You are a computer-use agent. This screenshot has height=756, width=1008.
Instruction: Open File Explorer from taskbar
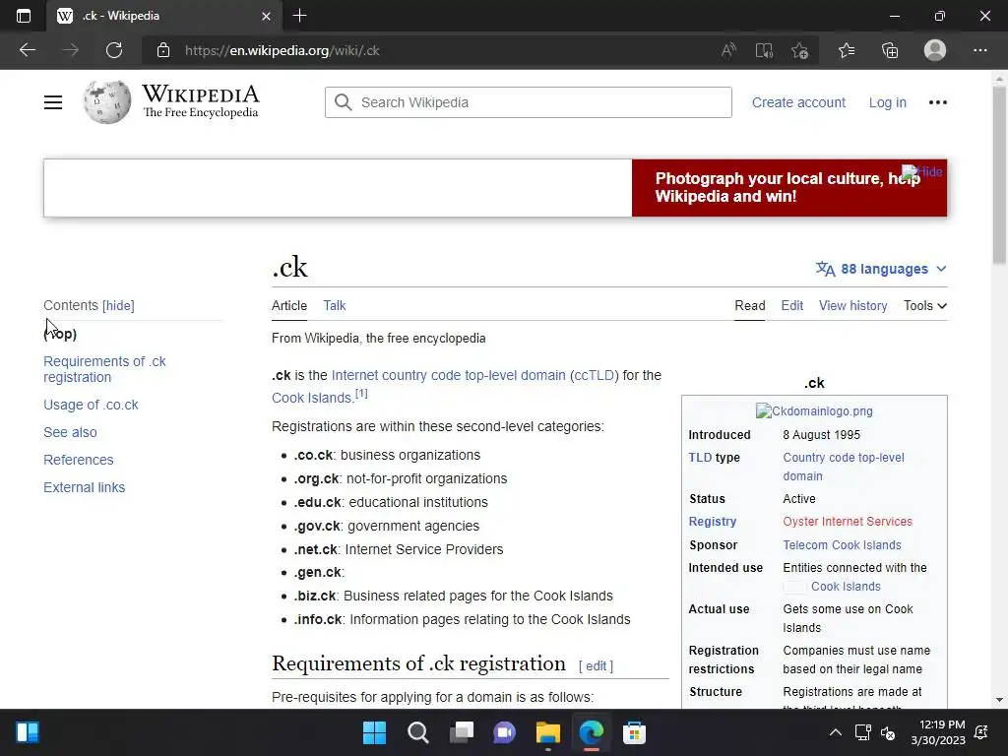547,732
